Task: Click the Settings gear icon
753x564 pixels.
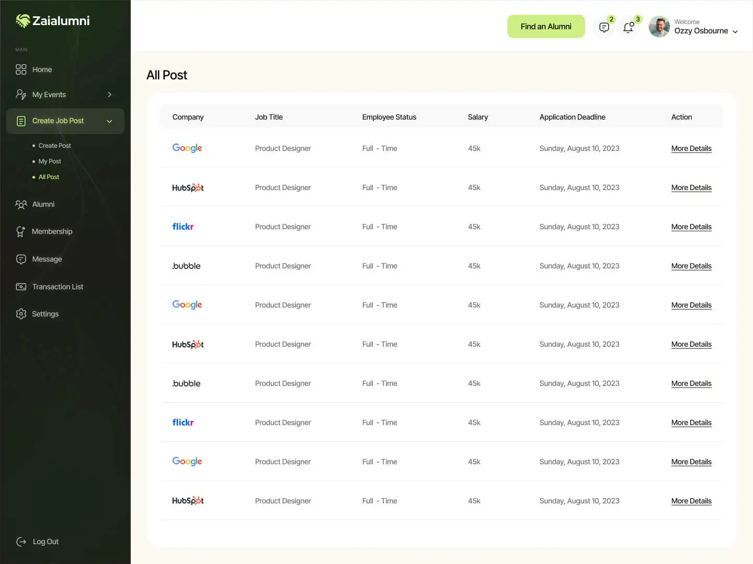Action: pyautogui.click(x=21, y=314)
